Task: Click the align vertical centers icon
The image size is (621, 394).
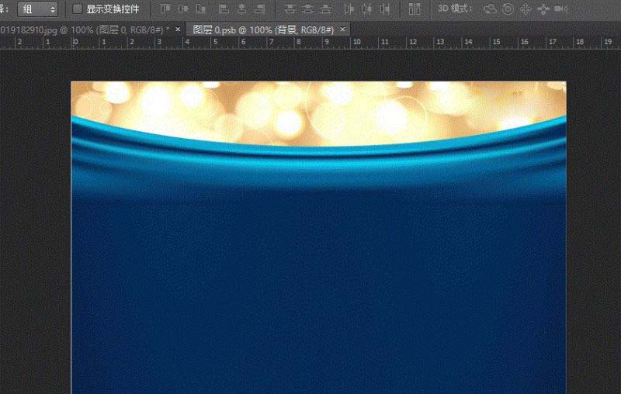Action: [x=183, y=9]
